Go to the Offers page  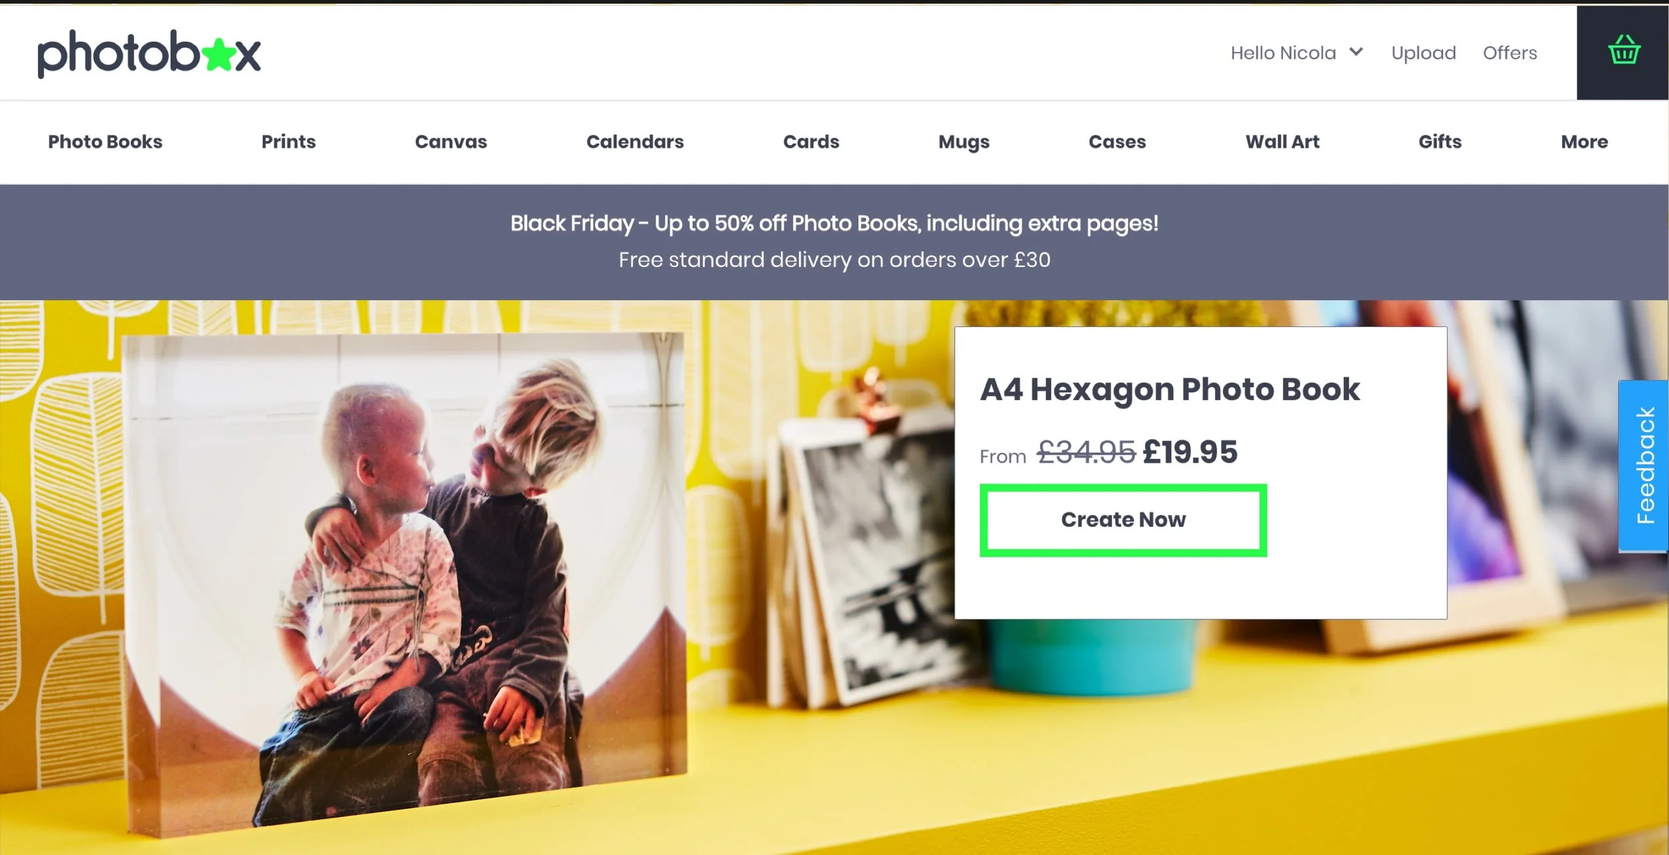point(1509,53)
